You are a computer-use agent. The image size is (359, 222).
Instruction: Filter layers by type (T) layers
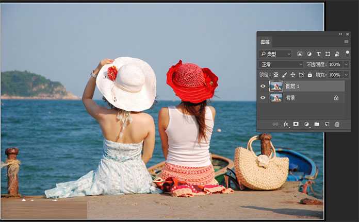click(318, 54)
